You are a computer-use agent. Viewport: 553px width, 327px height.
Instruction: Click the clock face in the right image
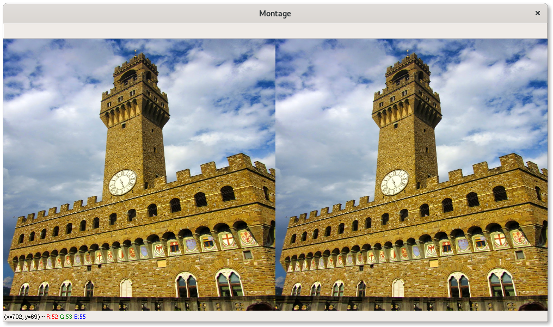395,182
